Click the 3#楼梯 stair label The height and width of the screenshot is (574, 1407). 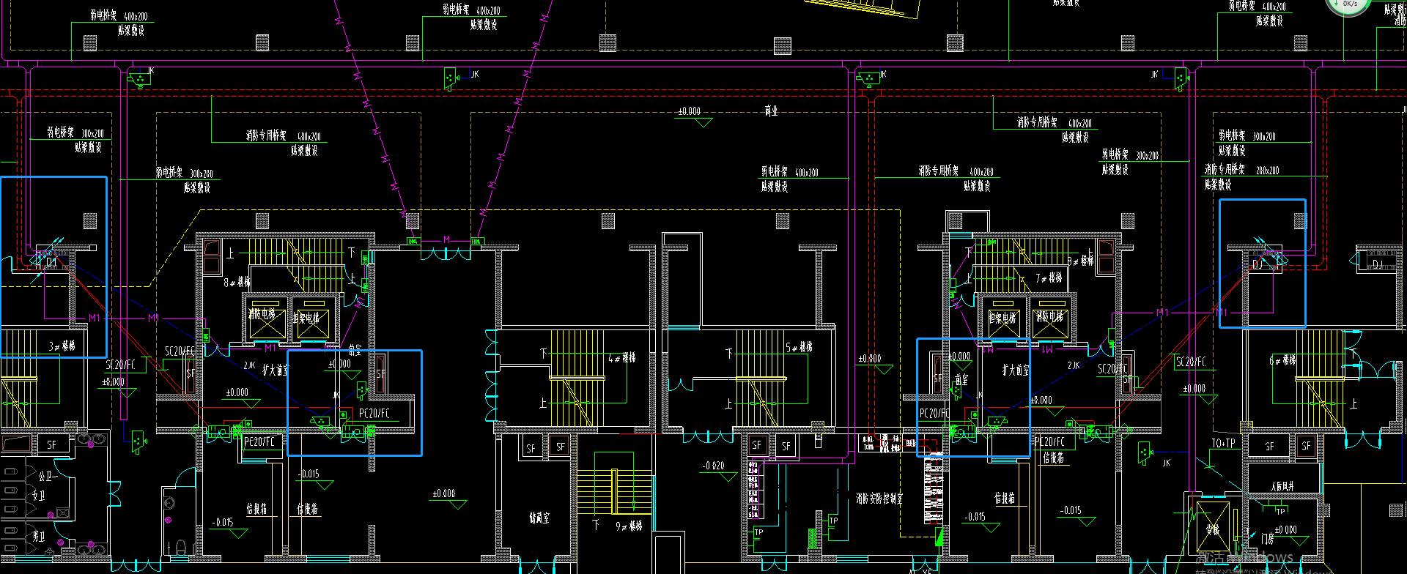click(62, 346)
